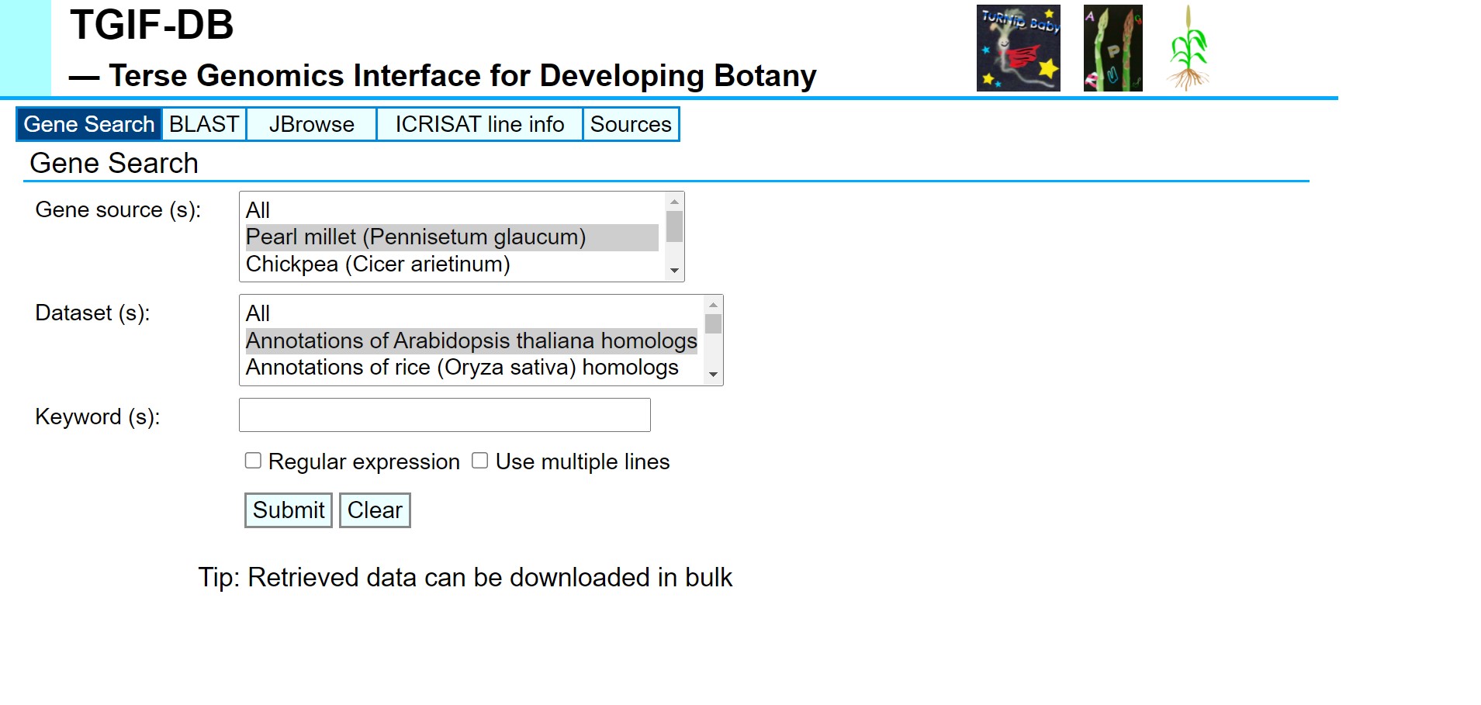Click Gene source list scroll-down arrow
Screen dimensions: 1481x705
click(674, 271)
